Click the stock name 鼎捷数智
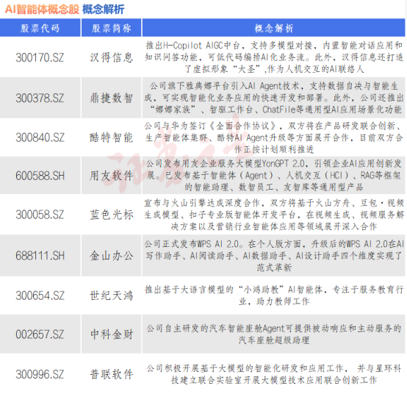Image resolution: width=407 pixels, height=394 pixels. coord(112,98)
